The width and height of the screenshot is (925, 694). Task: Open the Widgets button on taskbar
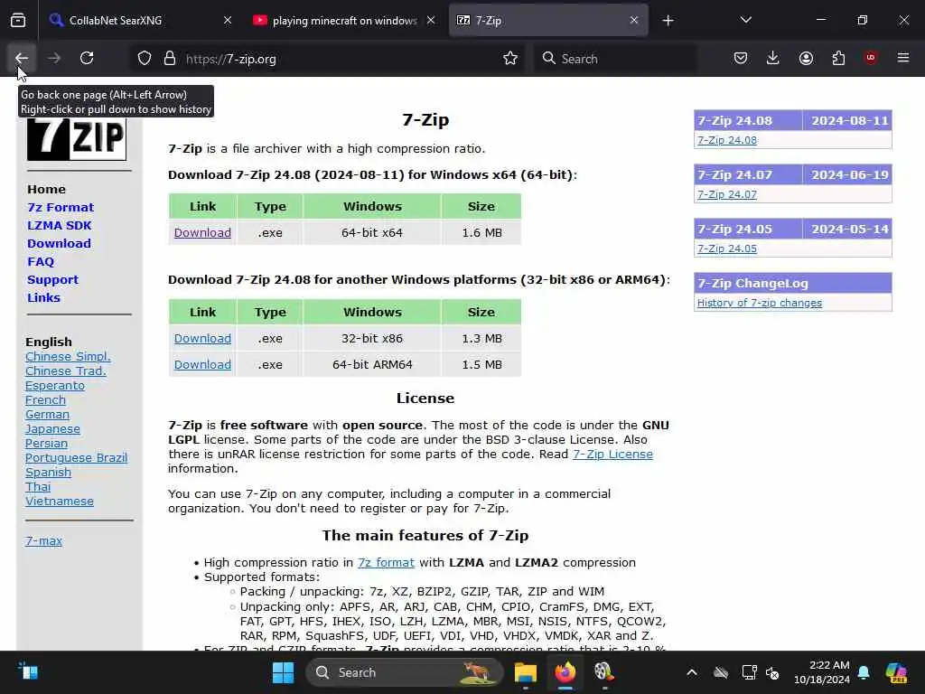click(x=28, y=672)
